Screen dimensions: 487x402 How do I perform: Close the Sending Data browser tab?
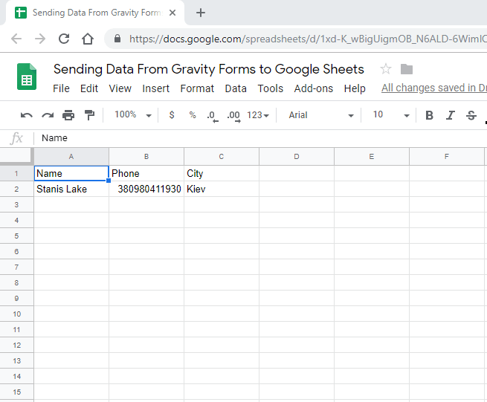[172, 13]
